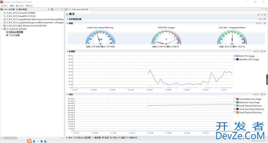Viewport: 268px width, 143px height.
Task: Click the green add icon in 历史数据设置 header
Action: pos(260,19)
